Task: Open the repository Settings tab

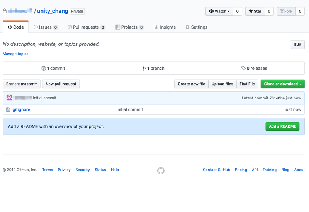Action: coord(197,27)
